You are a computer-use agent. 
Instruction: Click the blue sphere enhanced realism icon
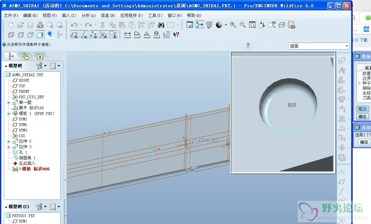pyautogui.click(x=50, y=35)
